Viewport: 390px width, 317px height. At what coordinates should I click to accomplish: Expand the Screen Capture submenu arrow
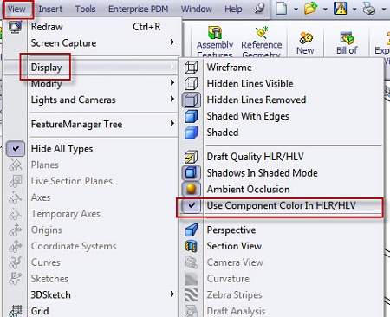pos(172,42)
